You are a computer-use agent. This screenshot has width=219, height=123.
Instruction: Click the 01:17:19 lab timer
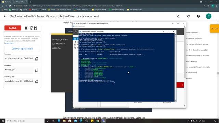coord(31,28)
